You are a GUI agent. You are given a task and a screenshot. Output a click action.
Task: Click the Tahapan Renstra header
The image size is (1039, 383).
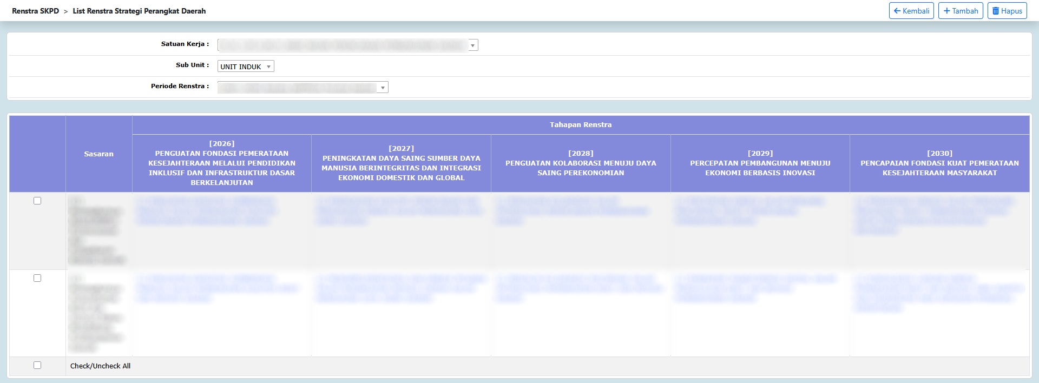tap(580, 125)
